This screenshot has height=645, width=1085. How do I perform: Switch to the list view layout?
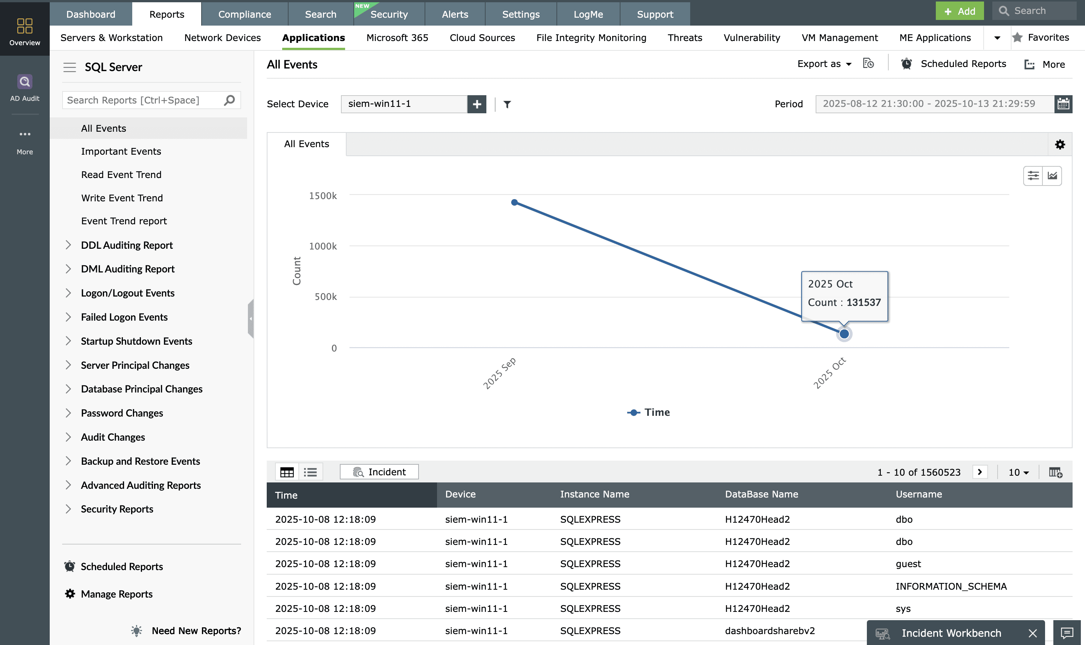click(310, 472)
